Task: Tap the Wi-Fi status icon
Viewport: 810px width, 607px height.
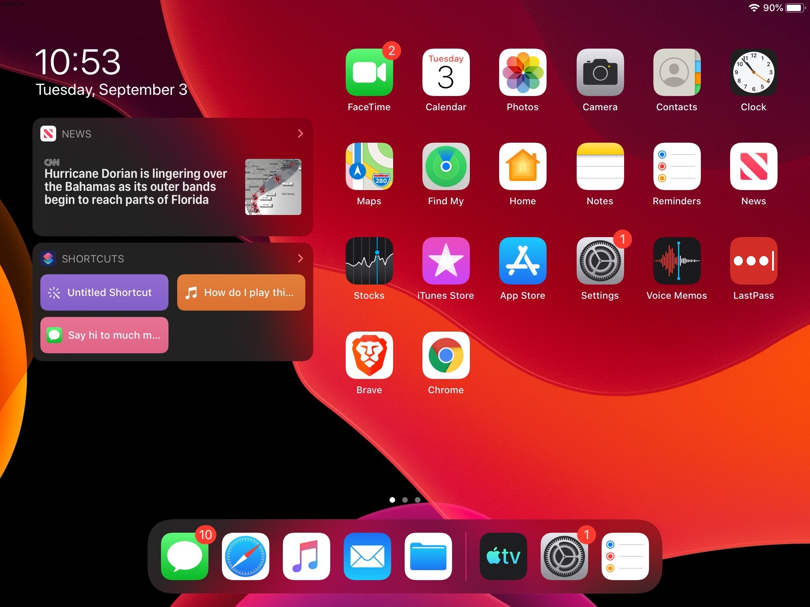Action: 754,8
